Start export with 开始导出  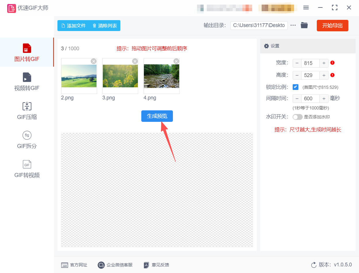pyautogui.click(x=332, y=26)
